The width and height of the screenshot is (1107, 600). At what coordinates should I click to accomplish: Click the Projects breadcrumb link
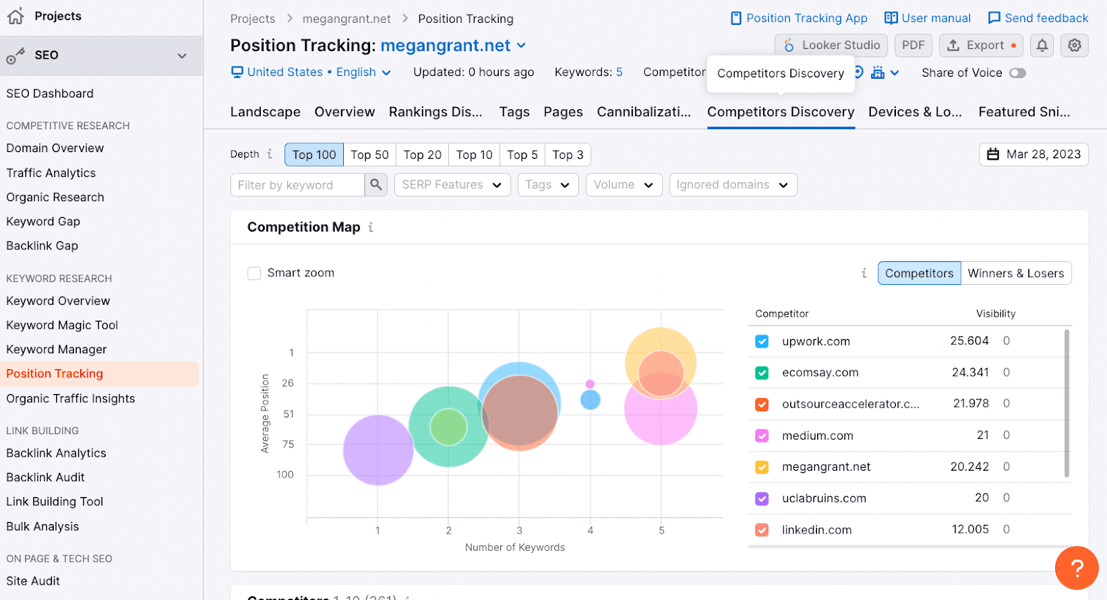coord(253,19)
